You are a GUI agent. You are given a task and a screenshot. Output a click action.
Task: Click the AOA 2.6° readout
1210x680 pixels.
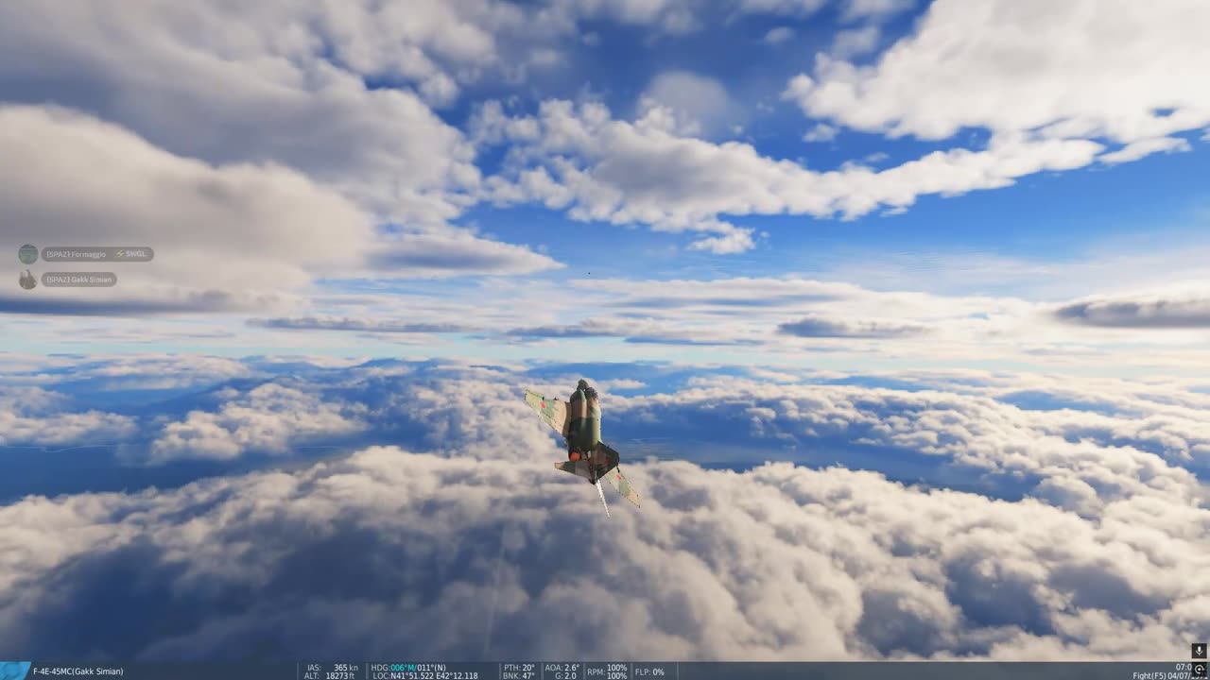562,668
